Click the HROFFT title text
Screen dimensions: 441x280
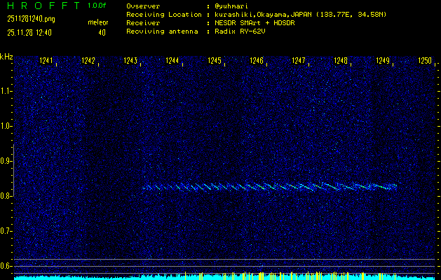tap(40, 6)
